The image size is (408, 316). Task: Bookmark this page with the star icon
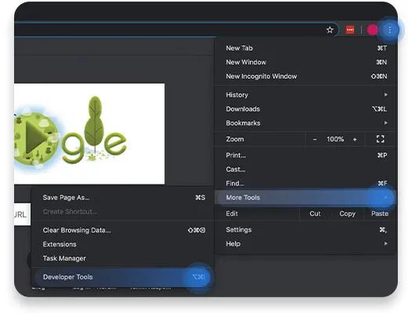pyautogui.click(x=330, y=30)
